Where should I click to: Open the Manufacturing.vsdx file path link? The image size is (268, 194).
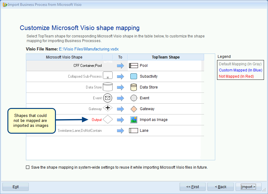89,49
